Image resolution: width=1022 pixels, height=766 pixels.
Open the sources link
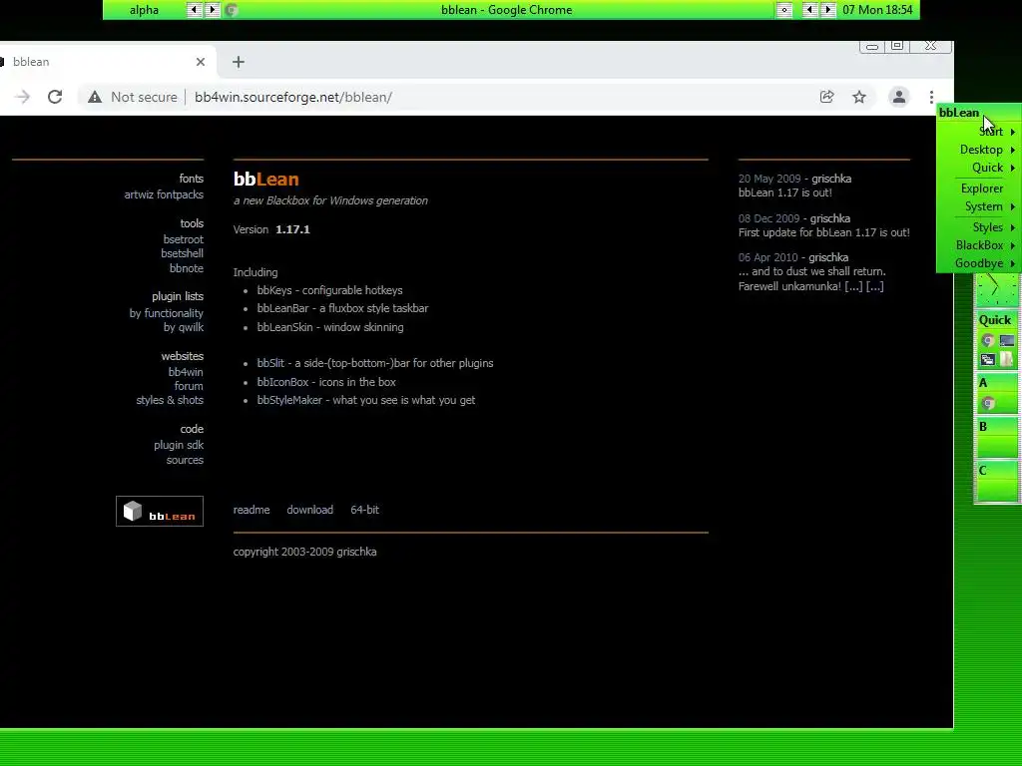click(185, 461)
